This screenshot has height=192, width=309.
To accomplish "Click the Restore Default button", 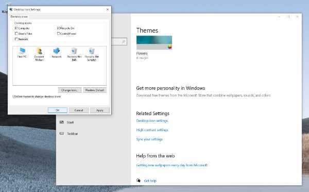I will coord(95,90).
